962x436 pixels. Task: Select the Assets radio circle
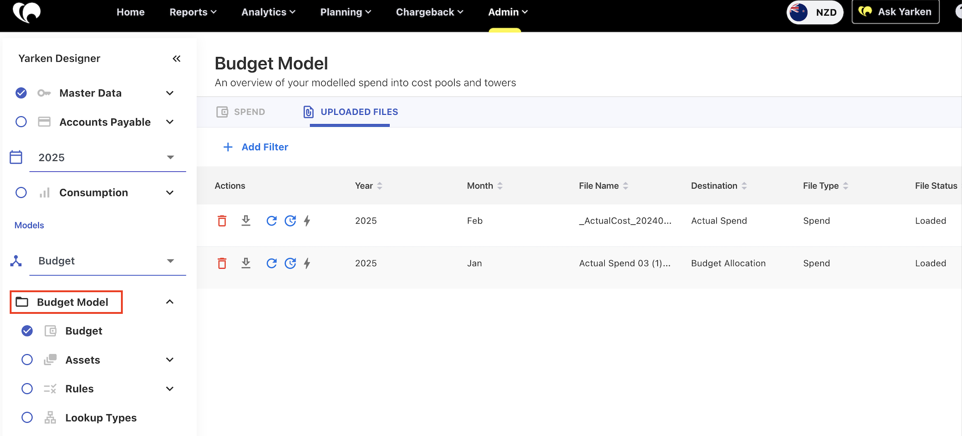pyautogui.click(x=27, y=359)
